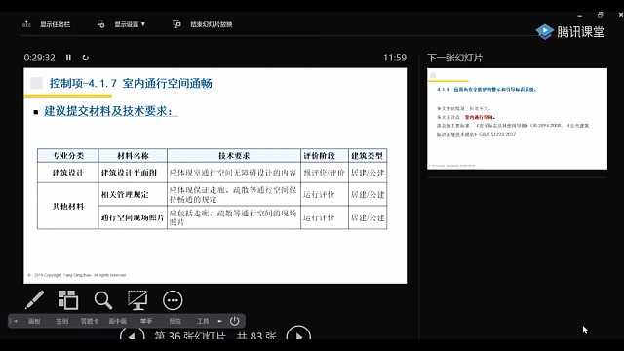Restore down the presenter view window

[x=601, y=15]
